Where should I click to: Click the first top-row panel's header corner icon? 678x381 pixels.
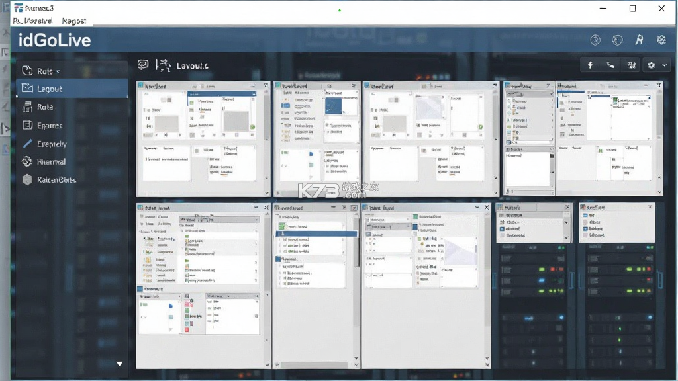[266, 85]
